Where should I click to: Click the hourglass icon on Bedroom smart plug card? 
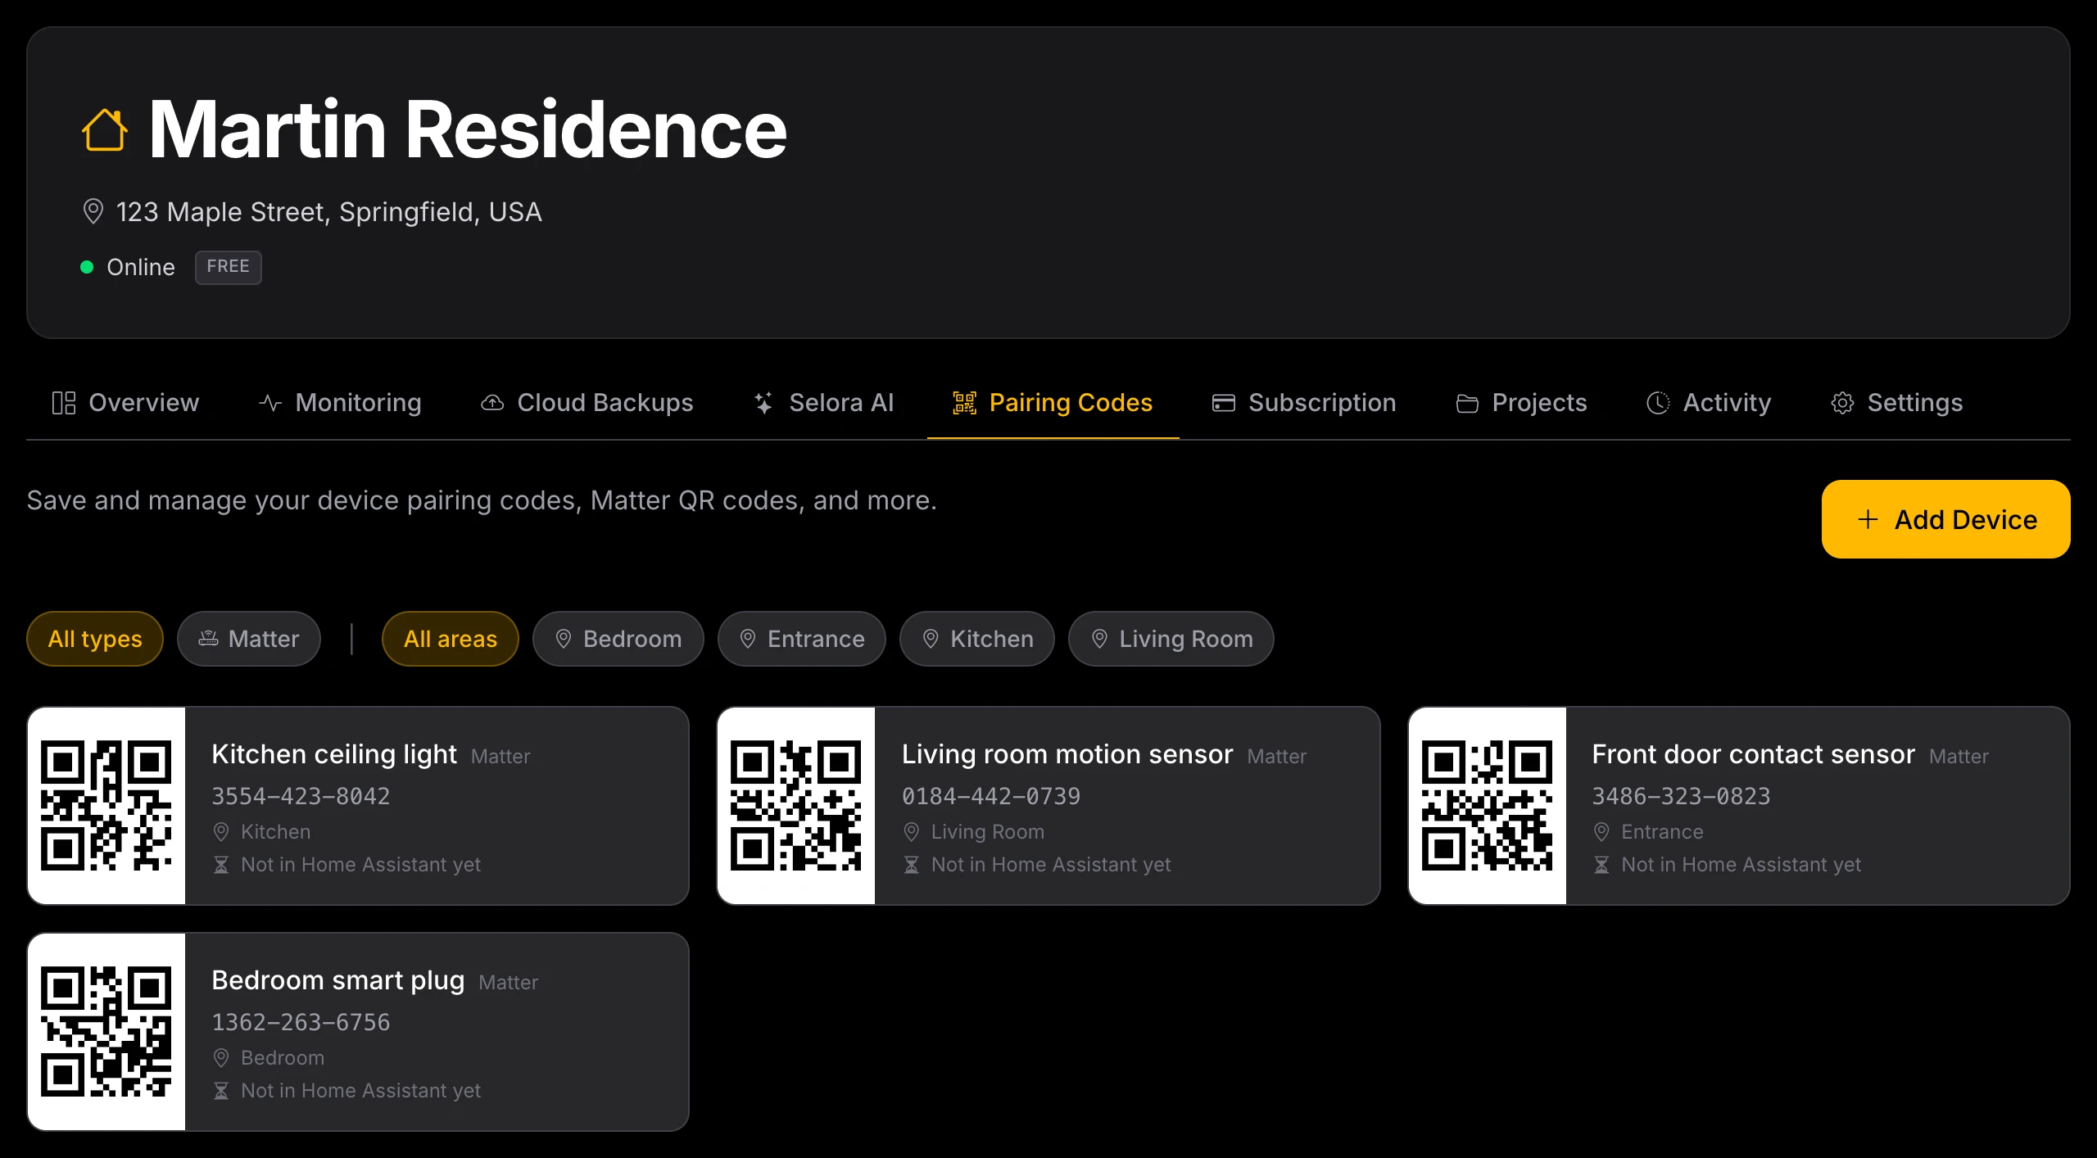click(x=221, y=1091)
